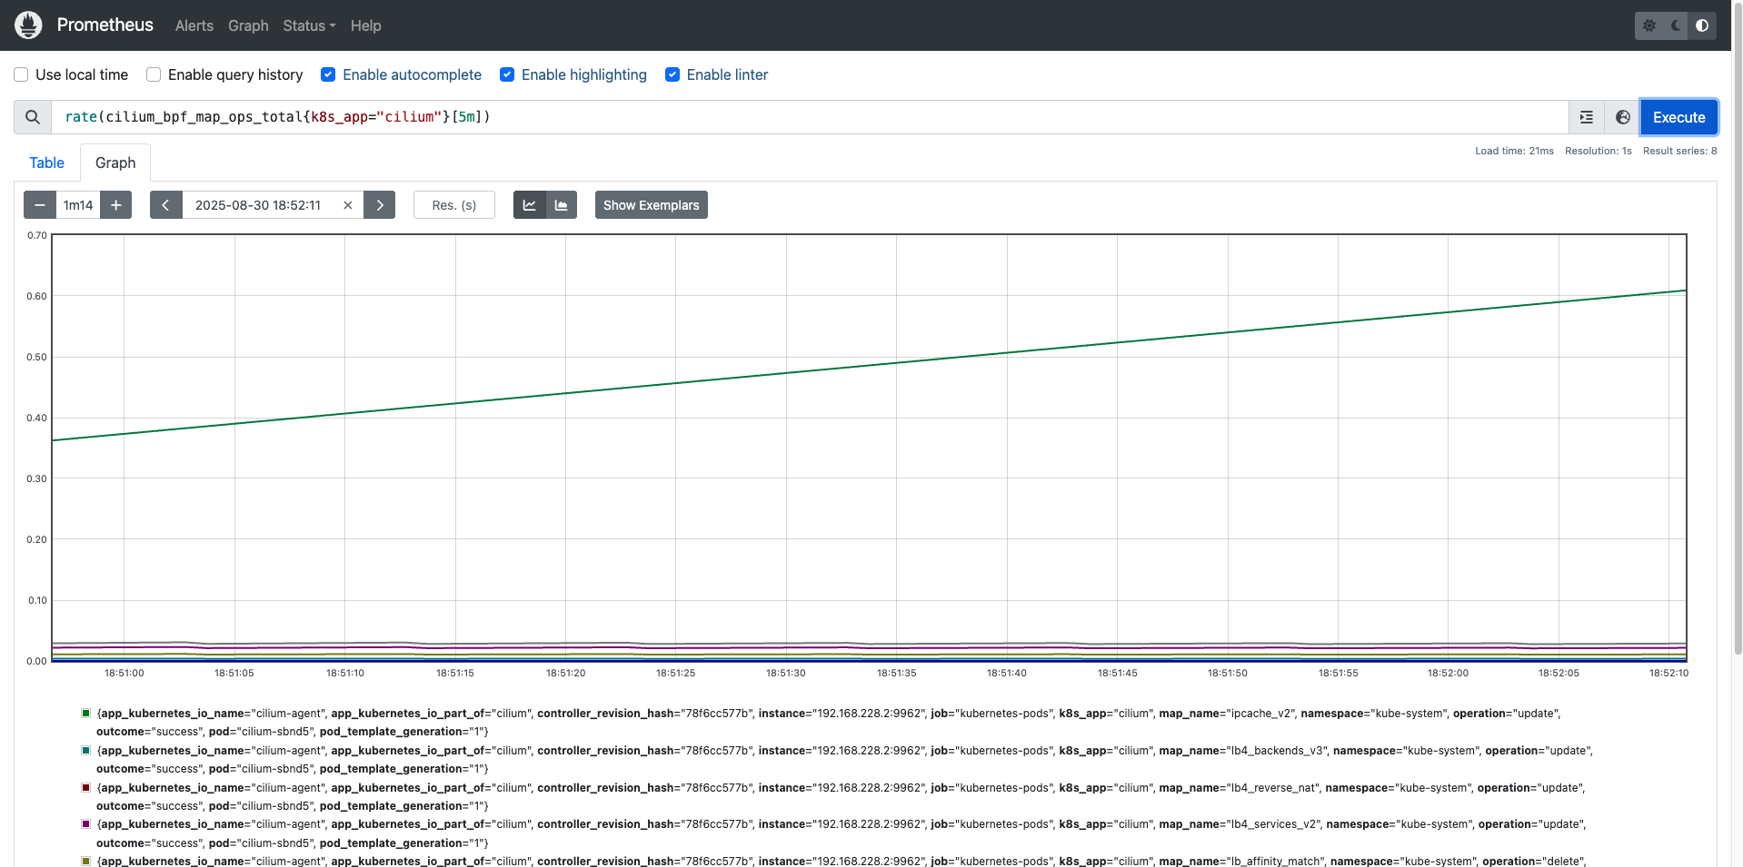Click the end time 2025-08-30 18:52:11 field
Image resolution: width=1743 pixels, height=867 pixels.
tap(258, 205)
